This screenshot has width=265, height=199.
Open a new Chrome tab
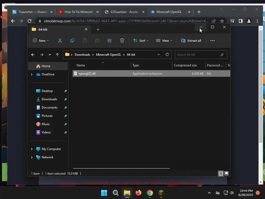tap(199, 12)
